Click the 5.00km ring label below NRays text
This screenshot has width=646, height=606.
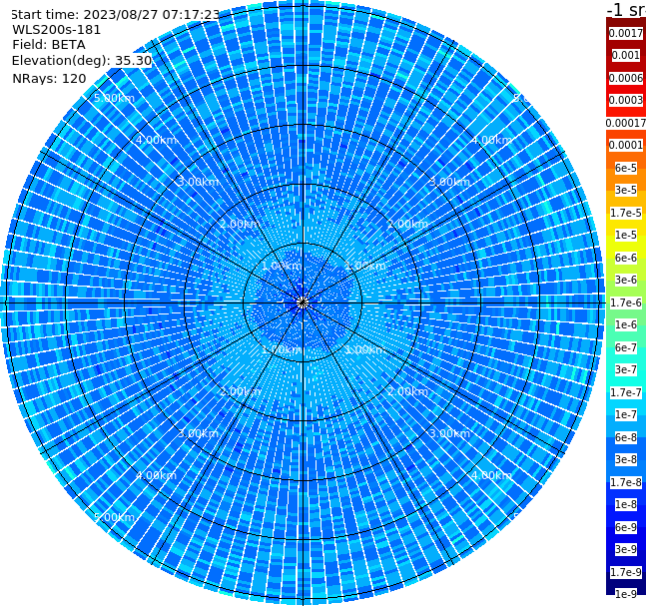click(114, 98)
